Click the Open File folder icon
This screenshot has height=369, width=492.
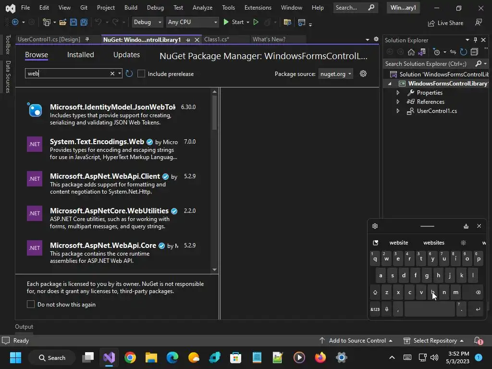63,22
